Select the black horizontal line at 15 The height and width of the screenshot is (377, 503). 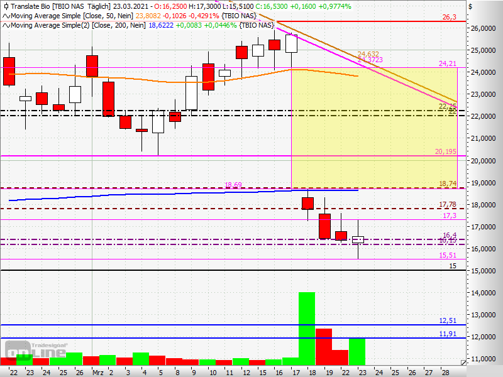(x=233, y=271)
